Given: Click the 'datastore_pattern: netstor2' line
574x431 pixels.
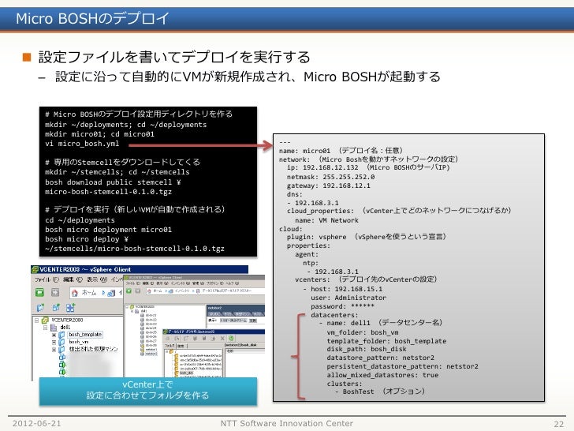Looking at the screenshot, I should 380,358.
